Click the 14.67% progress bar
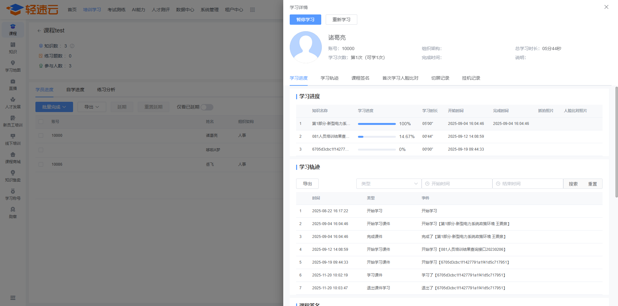The width and height of the screenshot is (618, 306). [x=377, y=137]
